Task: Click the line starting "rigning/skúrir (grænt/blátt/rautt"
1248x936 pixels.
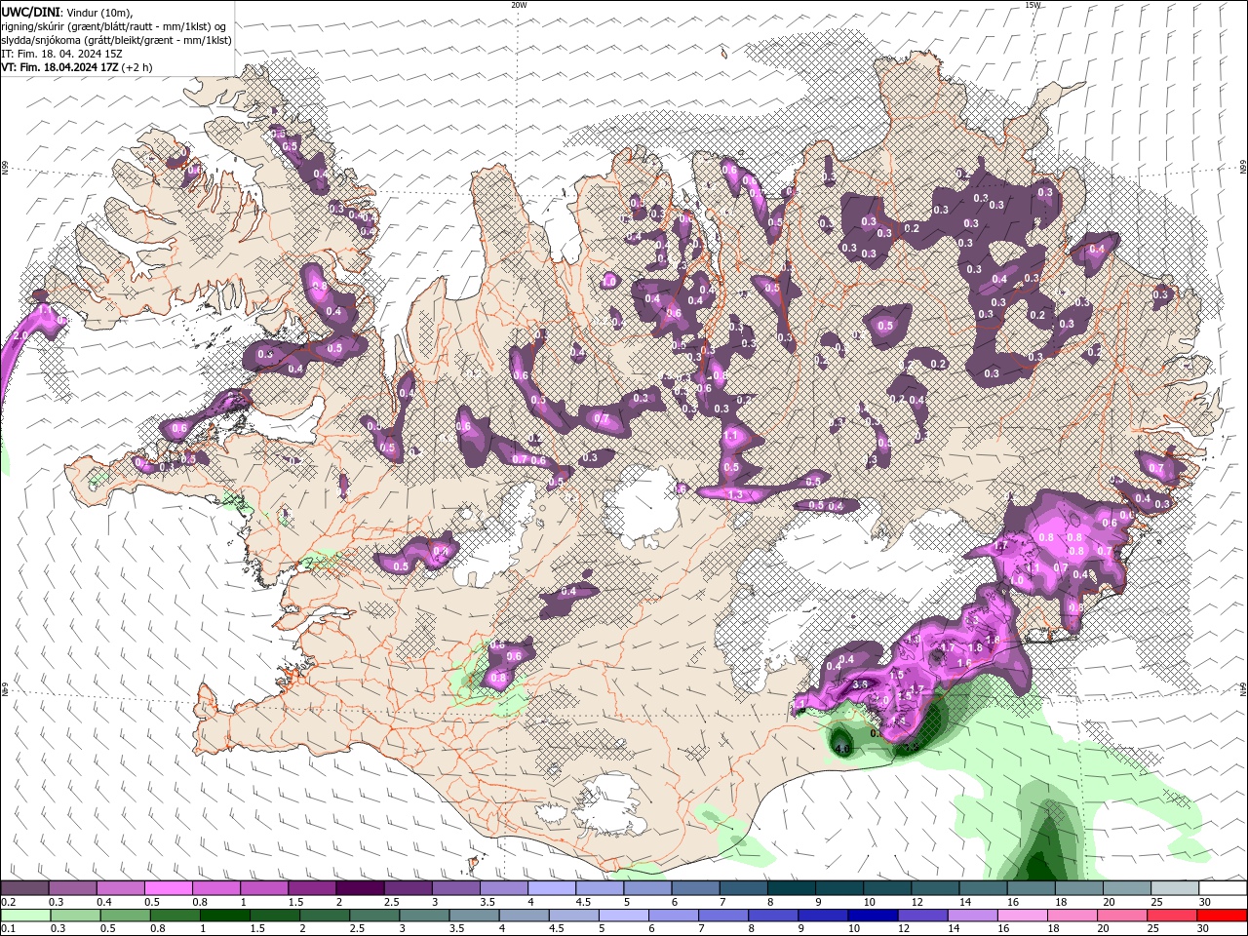Action: coord(114,26)
